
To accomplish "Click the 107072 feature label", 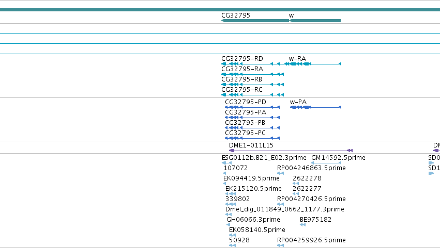I will [x=236, y=168].
